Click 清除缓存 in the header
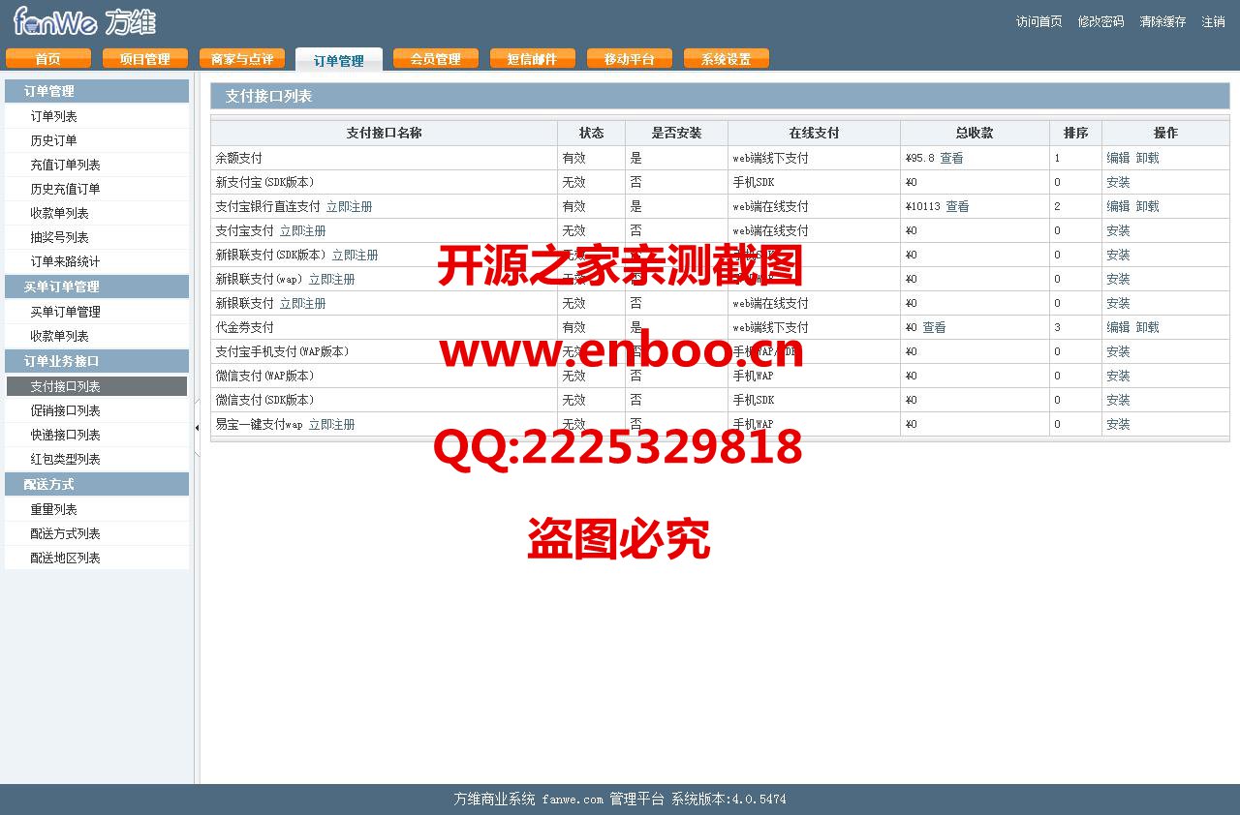Screen dimensions: 1240x815 (1163, 21)
